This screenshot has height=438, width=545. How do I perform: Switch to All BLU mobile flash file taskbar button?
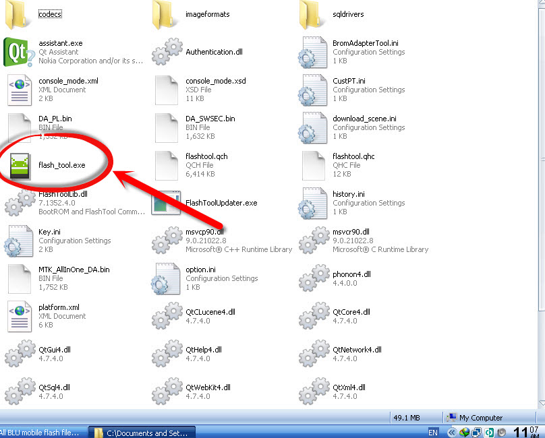(42, 433)
